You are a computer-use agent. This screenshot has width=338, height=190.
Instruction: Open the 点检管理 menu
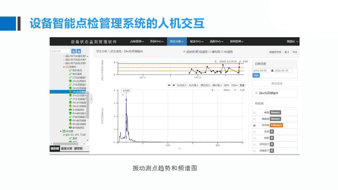tap(138, 42)
